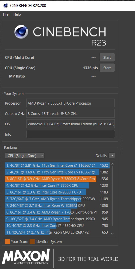Click the 1336 pts single core score
Viewport: 135px width, 269px height.
point(90,68)
